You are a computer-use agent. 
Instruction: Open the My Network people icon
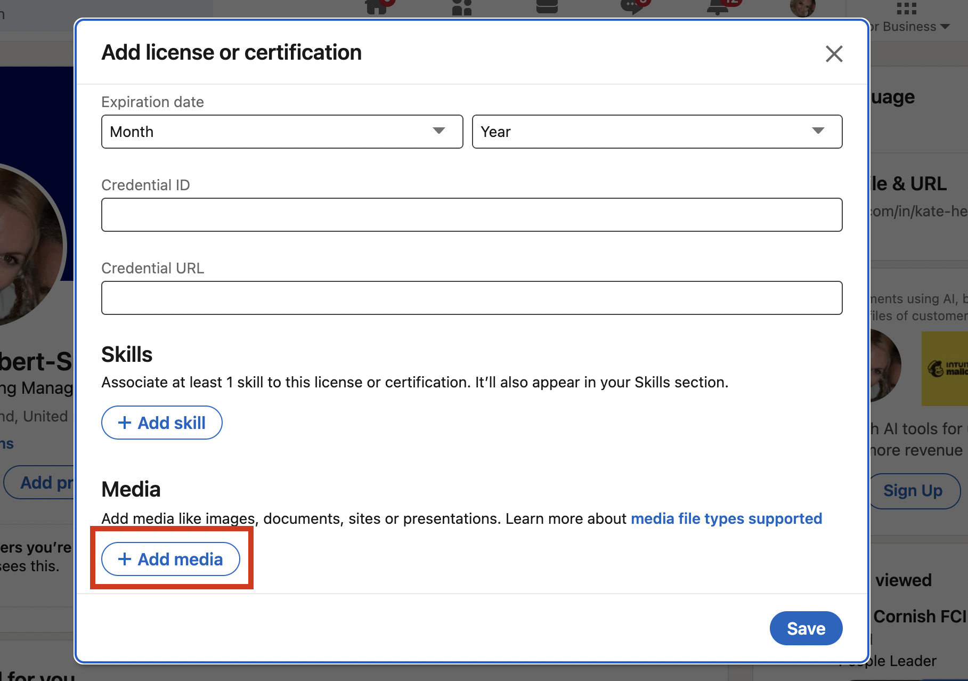(x=461, y=7)
